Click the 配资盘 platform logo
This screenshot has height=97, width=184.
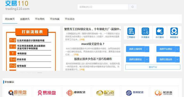[164, 93]
